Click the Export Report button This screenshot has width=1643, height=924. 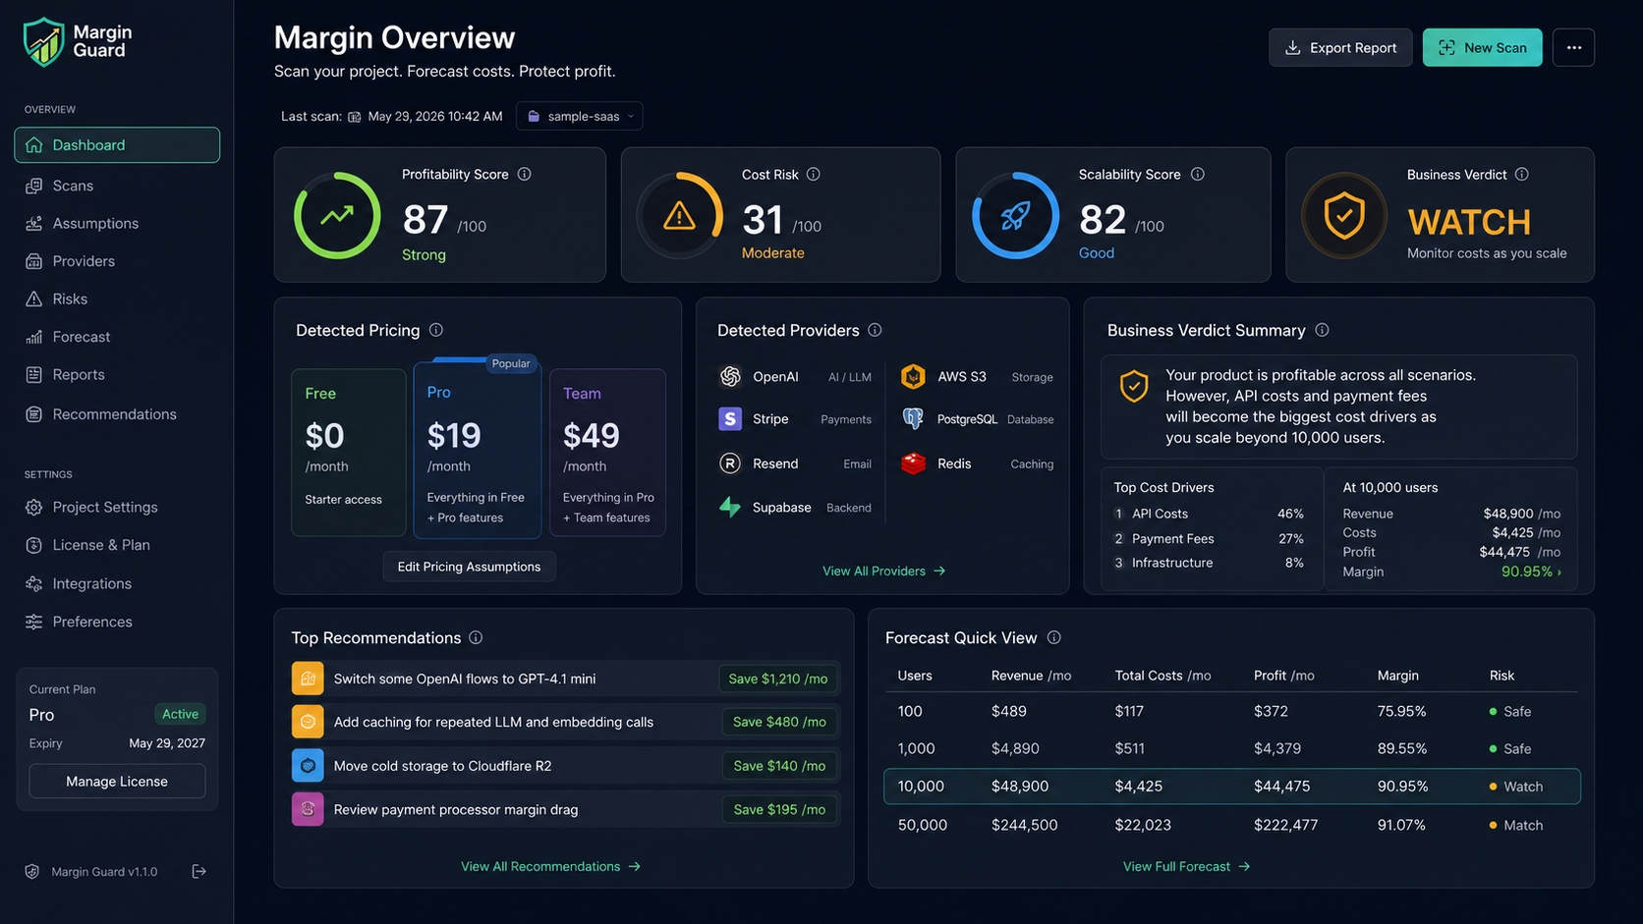(1340, 47)
